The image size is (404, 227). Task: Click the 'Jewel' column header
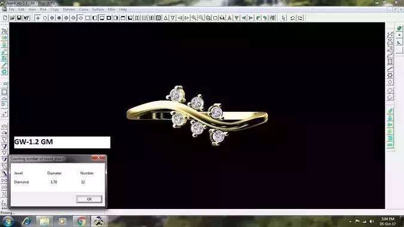[x=19, y=173]
